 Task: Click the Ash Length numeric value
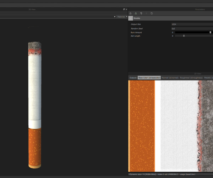(x=173, y=36)
